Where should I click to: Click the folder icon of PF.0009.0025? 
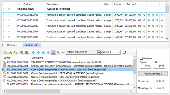(9, 9)
